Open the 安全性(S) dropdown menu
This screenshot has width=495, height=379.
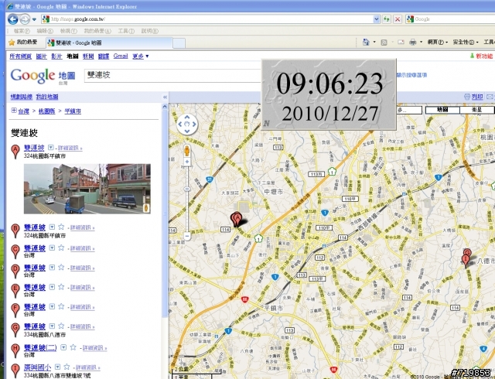(466, 42)
